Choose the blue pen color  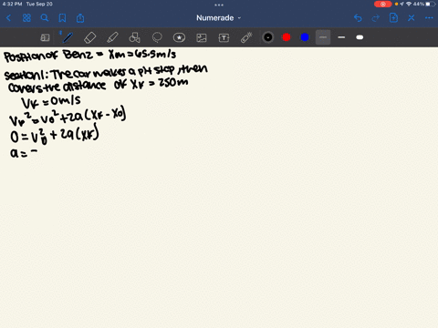point(305,37)
